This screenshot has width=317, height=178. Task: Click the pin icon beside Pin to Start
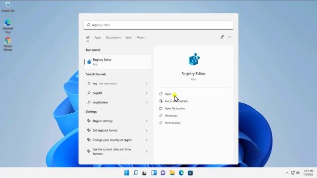point(160,116)
